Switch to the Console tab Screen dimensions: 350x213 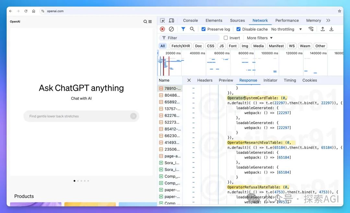coord(191,20)
